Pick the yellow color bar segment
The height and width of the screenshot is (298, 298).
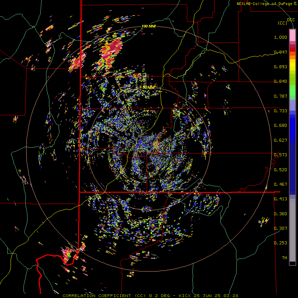click(x=292, y=65)
